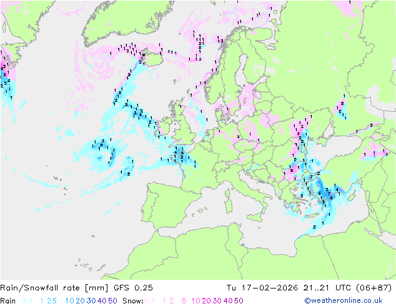Pick the Rain legend 40 value
The image size is (396, 306).
pos(102,301)
